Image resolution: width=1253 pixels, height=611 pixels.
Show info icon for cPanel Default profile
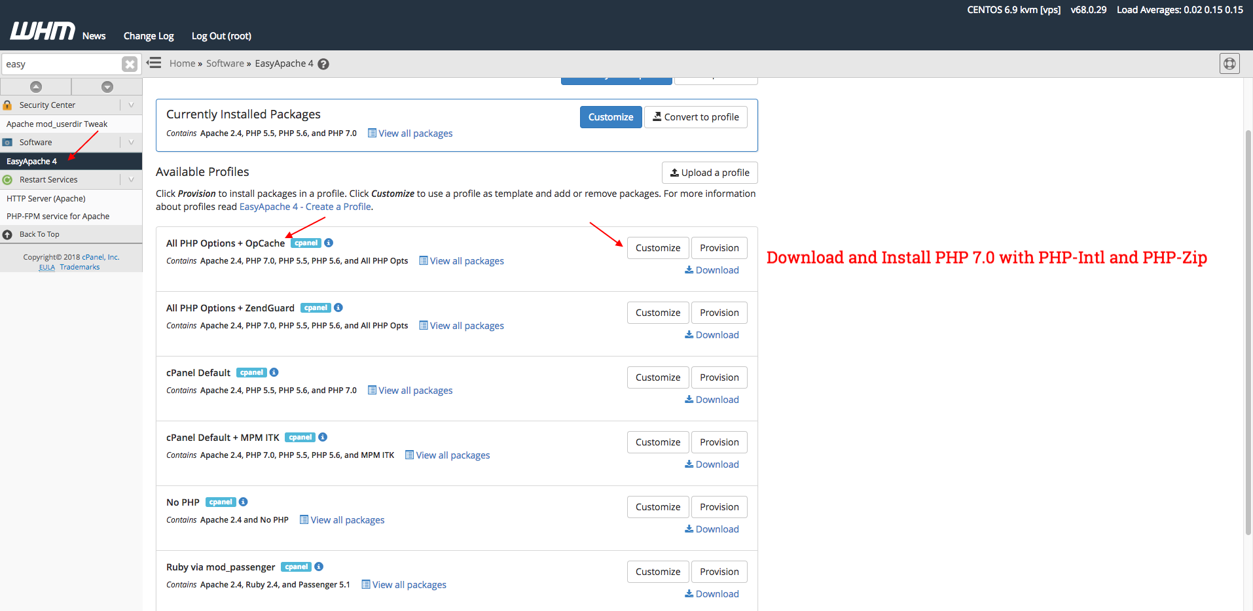click(274, 372)
